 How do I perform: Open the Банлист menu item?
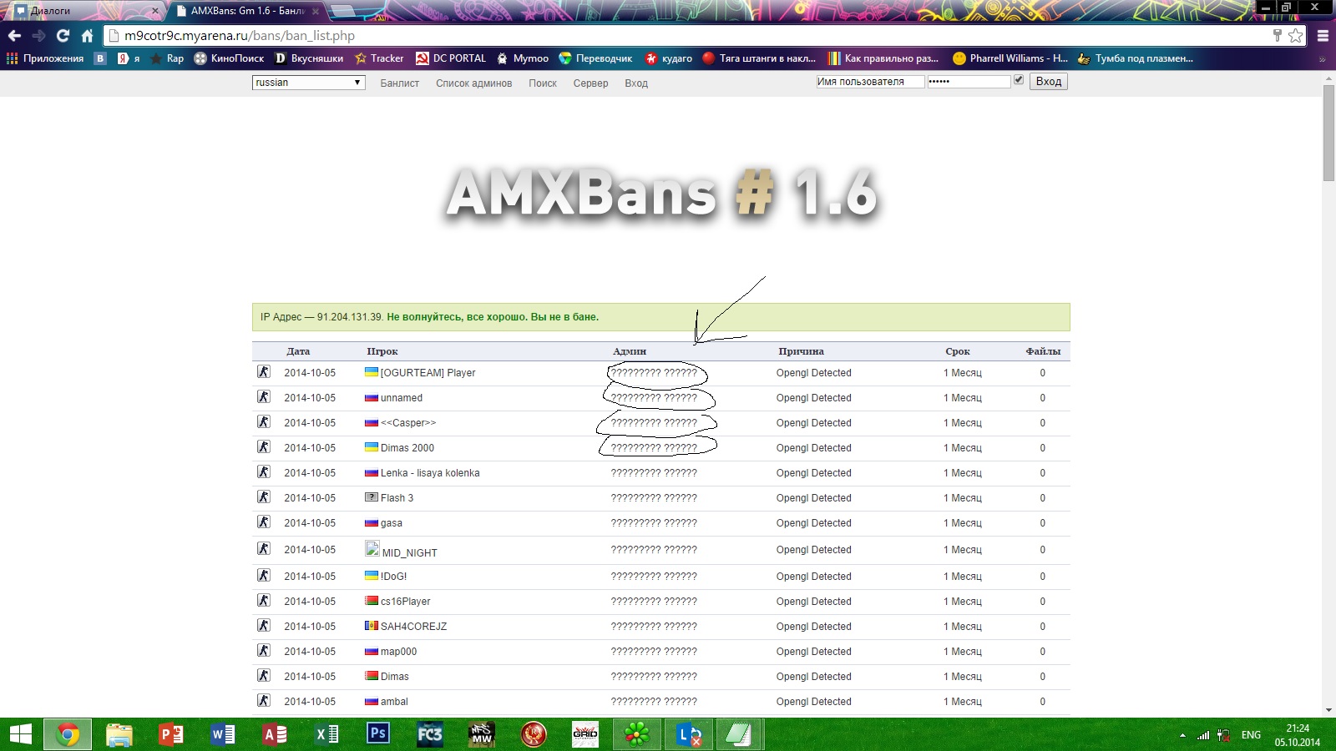(x=400, y=83)
